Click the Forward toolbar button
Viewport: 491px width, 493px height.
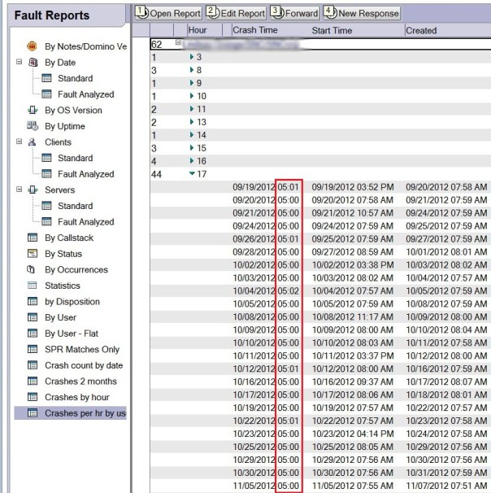click(x=294, y=13)
